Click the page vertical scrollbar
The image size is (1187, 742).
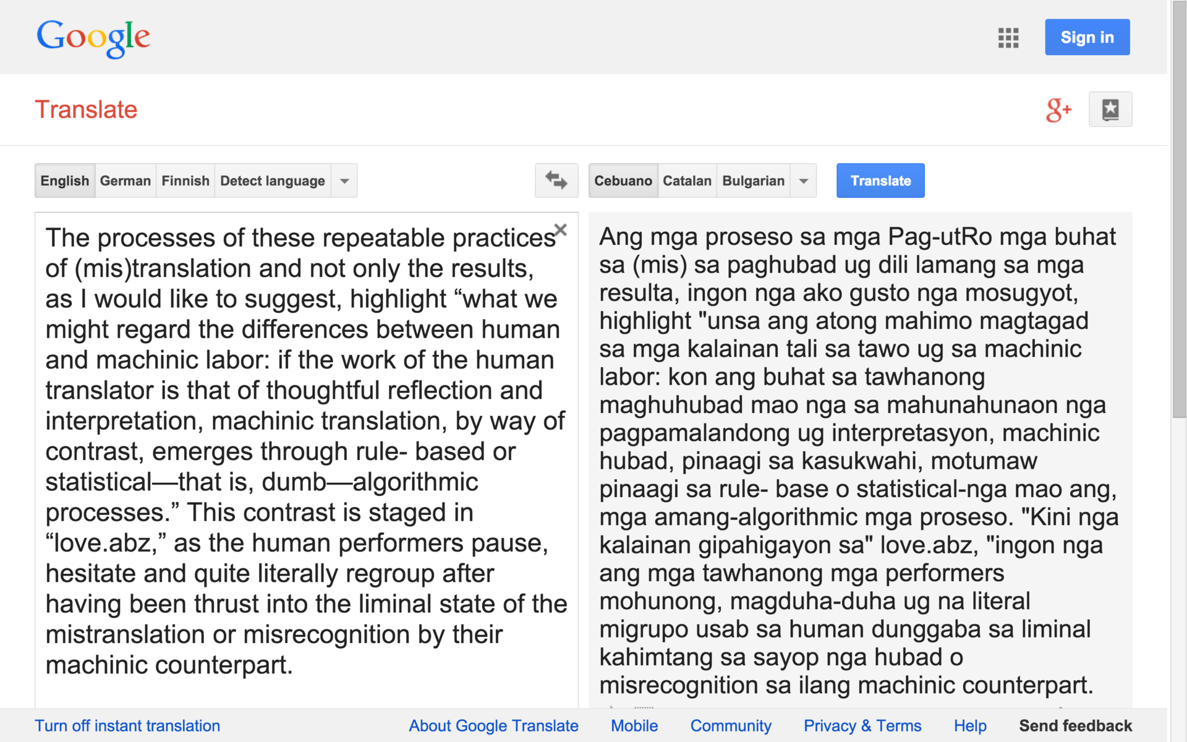tap(1178, 210)
